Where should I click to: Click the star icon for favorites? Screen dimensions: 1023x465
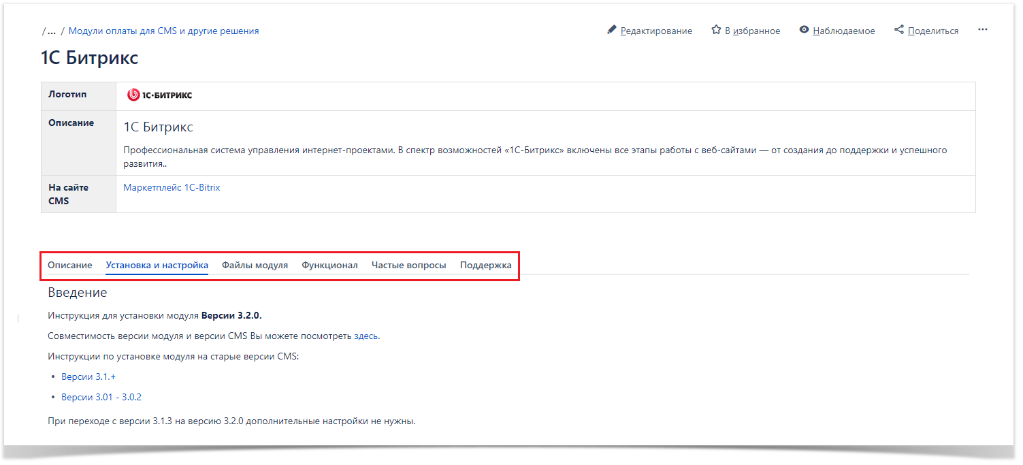716,31
